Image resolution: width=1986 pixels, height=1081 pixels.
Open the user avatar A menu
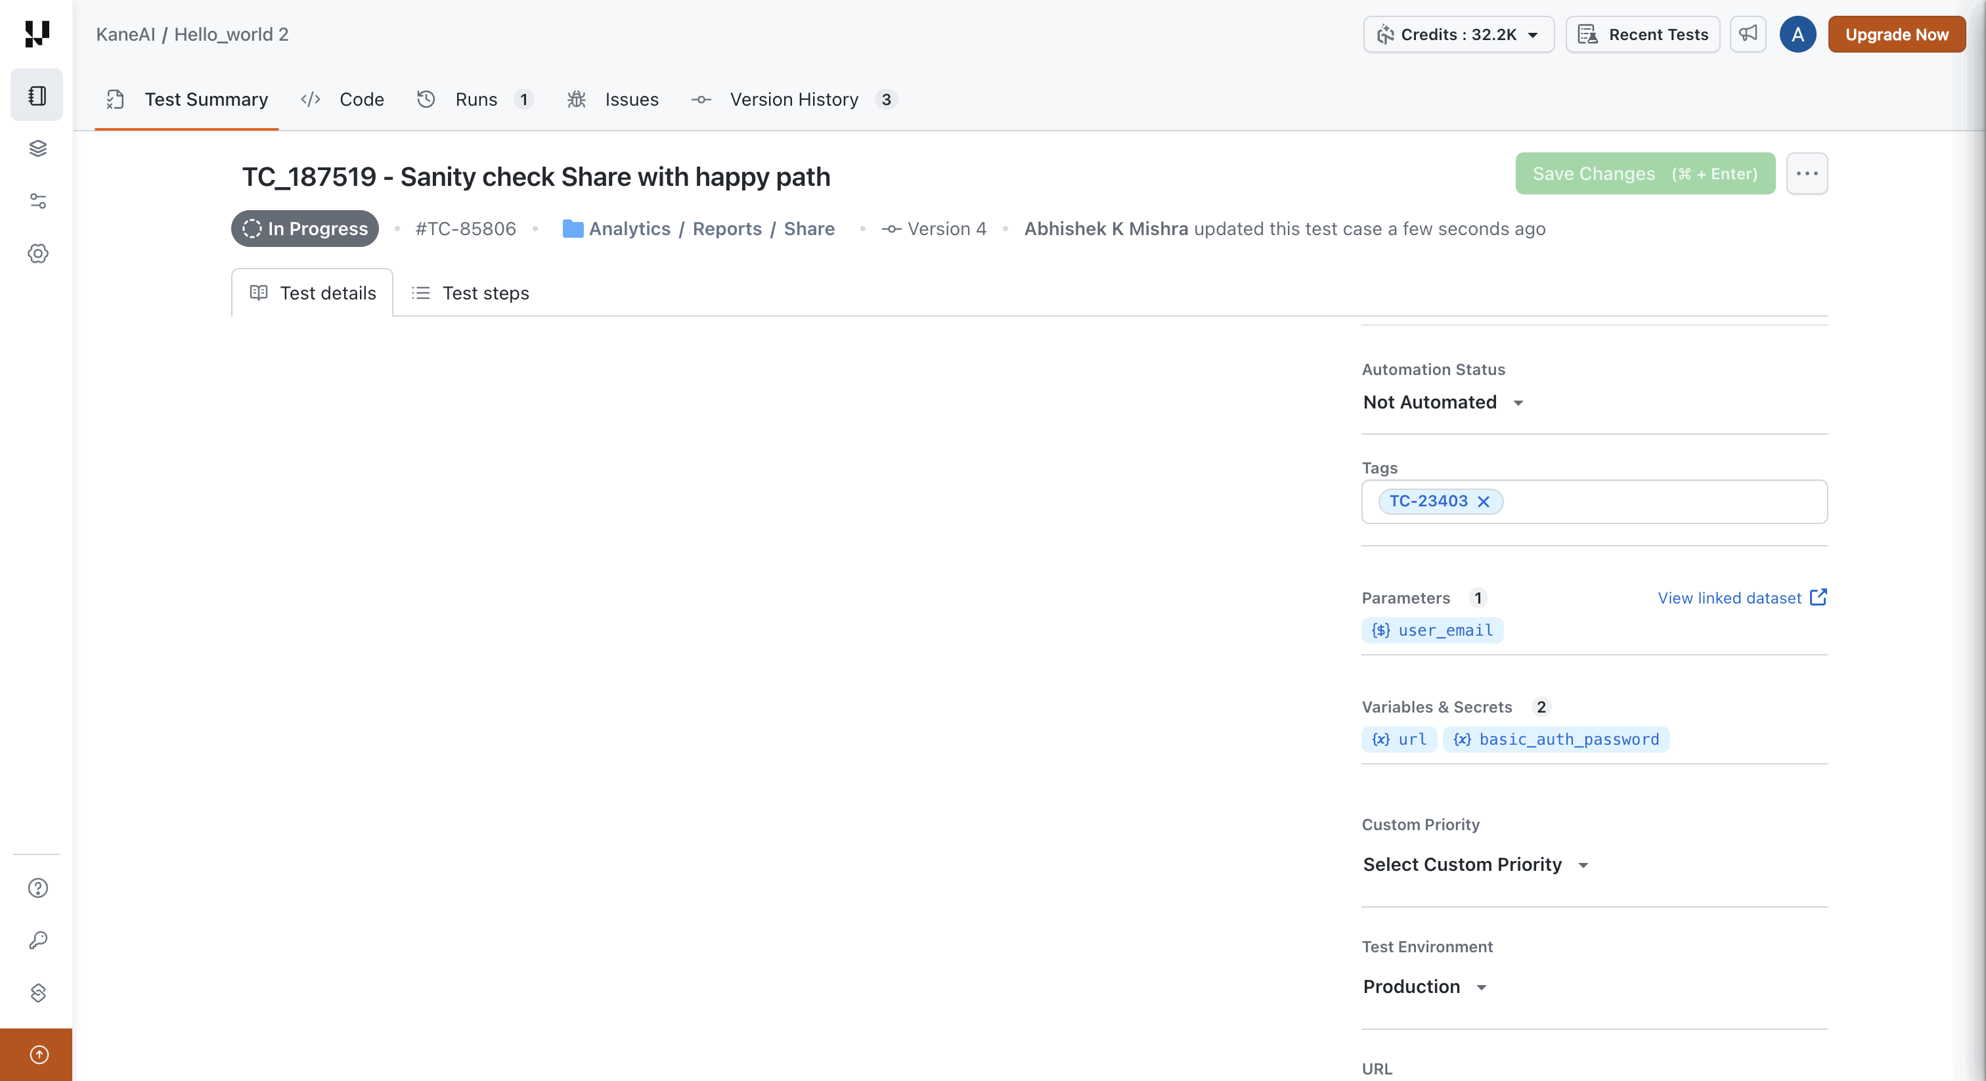(x=1797, y=34)
